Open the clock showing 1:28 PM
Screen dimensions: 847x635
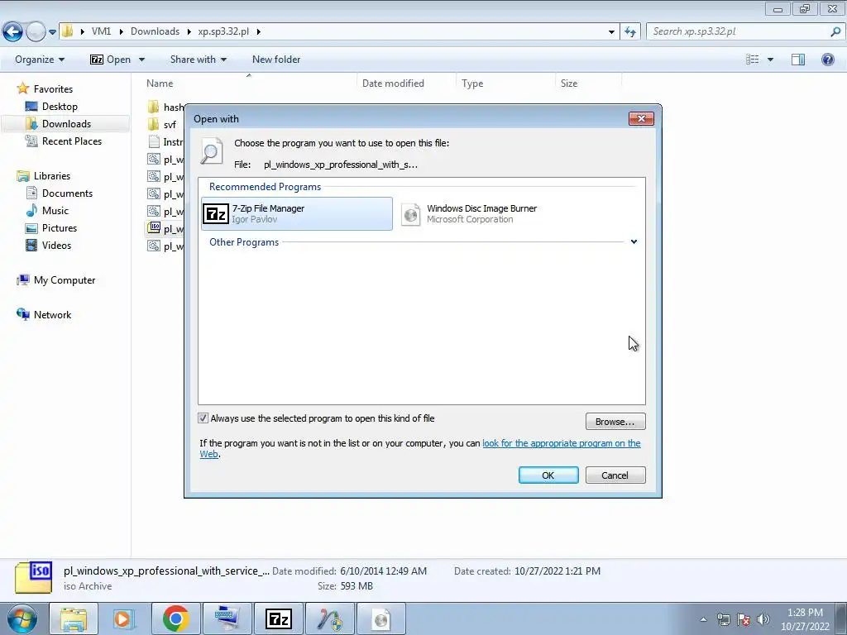pos(805,618)
